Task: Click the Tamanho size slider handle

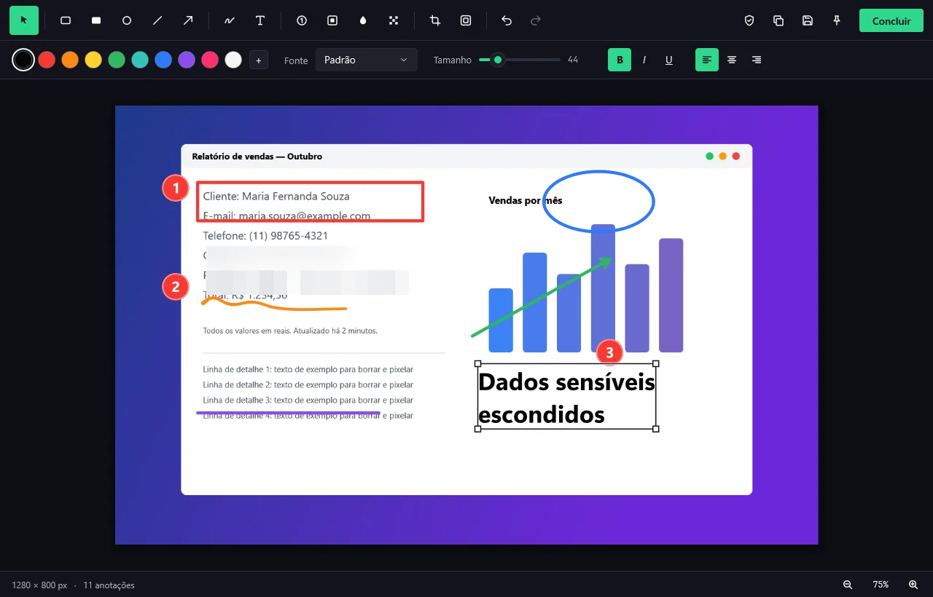Action: click(498, 60)
